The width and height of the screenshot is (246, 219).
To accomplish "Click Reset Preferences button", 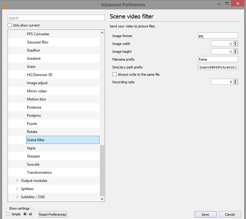I will (53, 214).
